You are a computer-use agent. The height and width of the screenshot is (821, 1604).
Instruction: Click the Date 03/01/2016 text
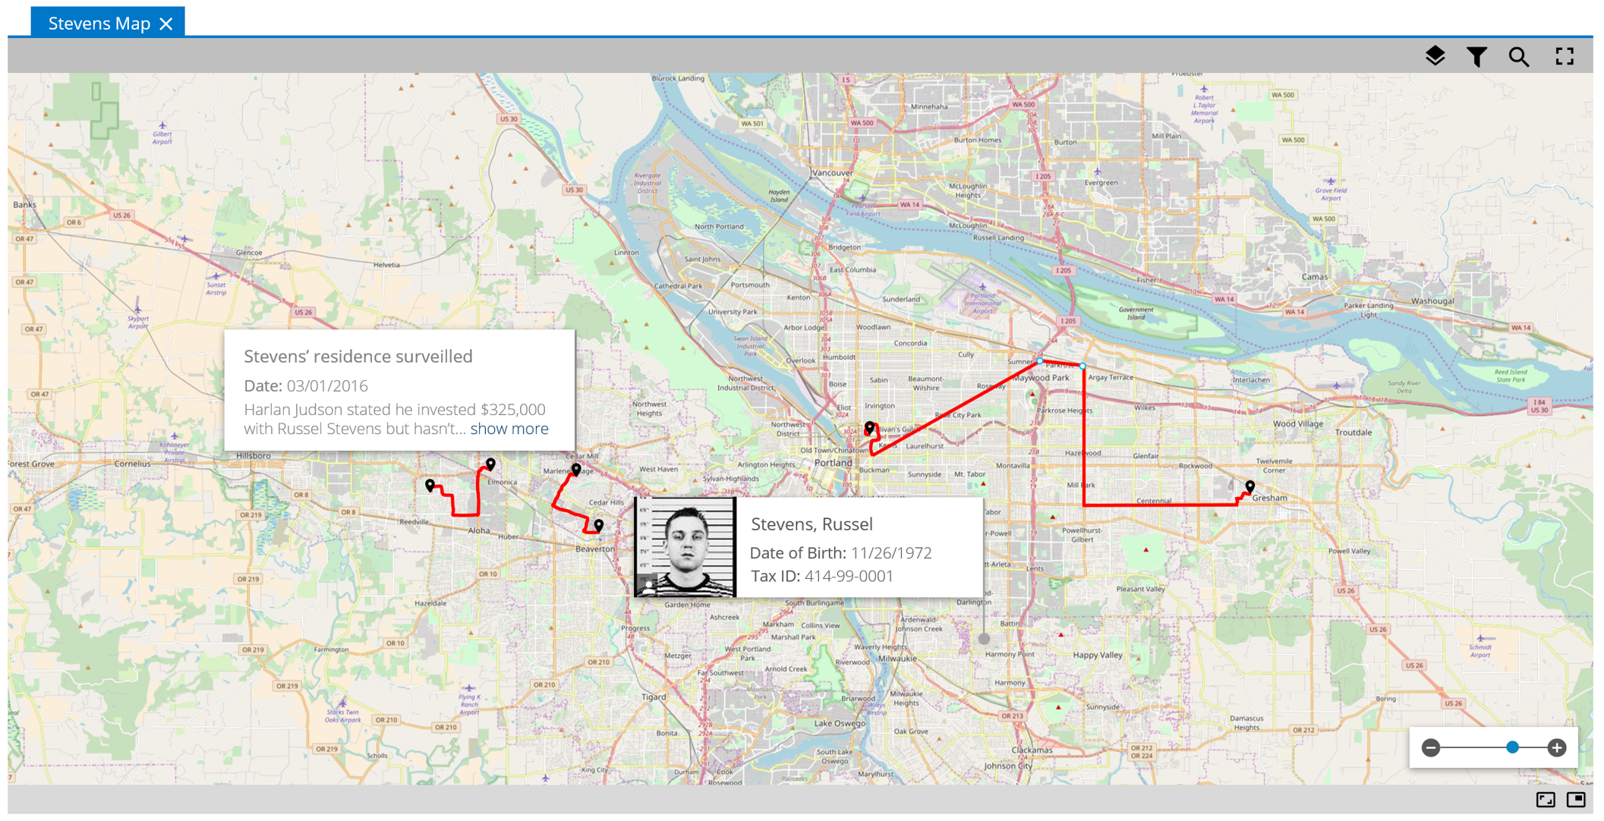[306, 385]
